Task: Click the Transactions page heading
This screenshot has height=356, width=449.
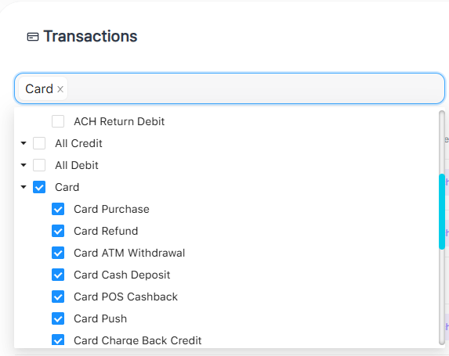Action: coord(90,36)
